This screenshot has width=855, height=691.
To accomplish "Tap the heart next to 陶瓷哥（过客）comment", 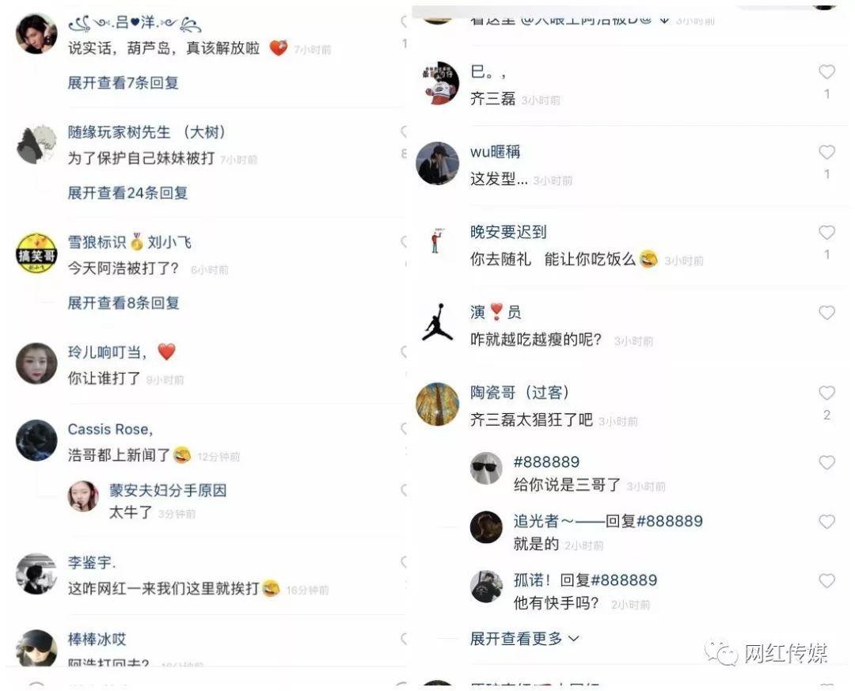I will (x=826, y=393).
